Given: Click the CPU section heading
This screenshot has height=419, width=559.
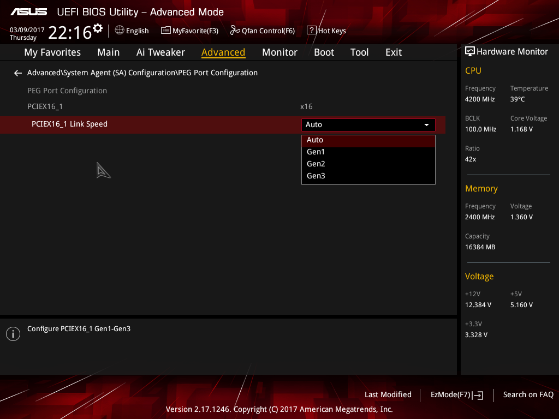Looking at the screenshot, I should [473, 71].
